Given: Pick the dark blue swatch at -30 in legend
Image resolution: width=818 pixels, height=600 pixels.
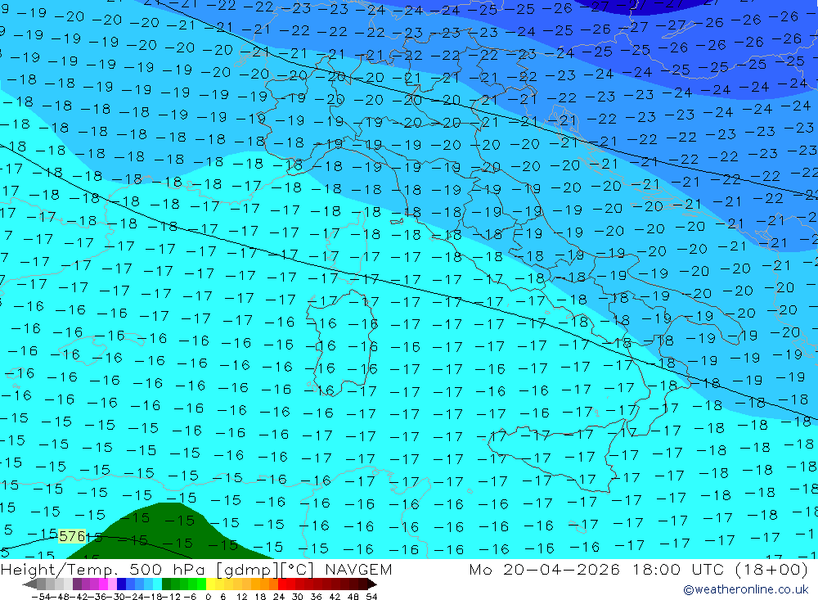Looking at the screenshot, I should (122, 584).
